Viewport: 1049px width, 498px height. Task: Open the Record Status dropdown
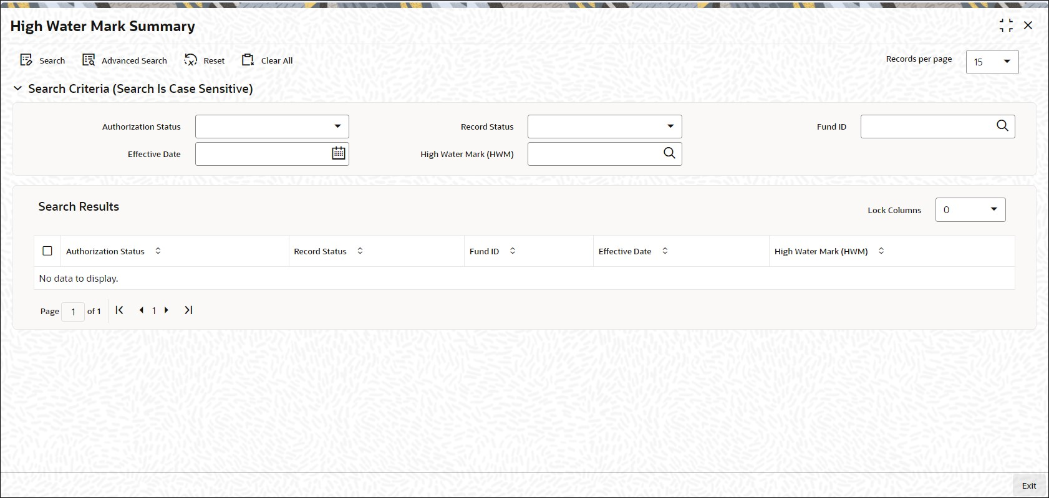tap(605, 127)
